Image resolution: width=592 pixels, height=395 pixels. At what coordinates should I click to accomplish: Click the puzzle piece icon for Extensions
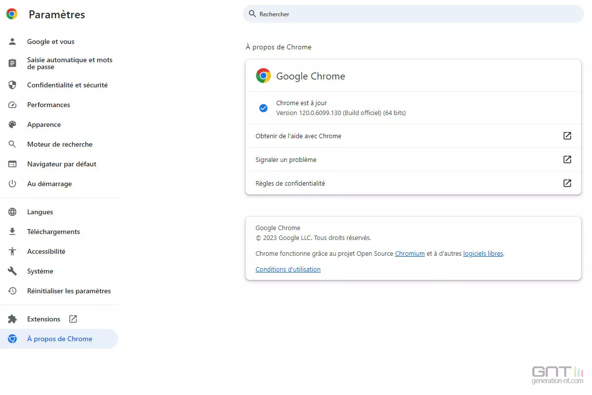tap(12, 319)
